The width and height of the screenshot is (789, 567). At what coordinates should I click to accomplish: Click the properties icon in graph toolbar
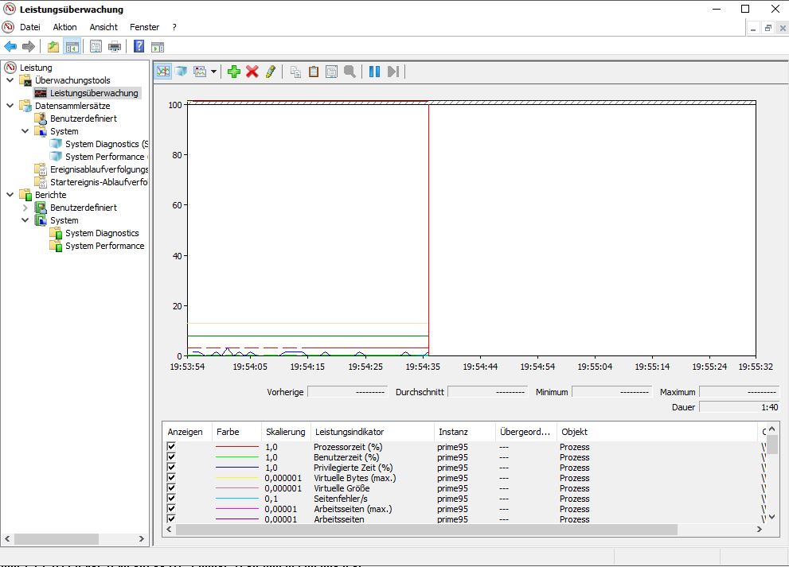click(x=331, y=72)
